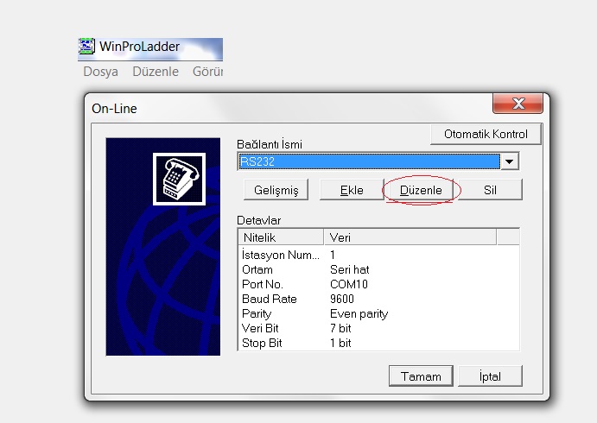This screenshot has height=423, width=597.
Task: Click the WinProLadder application icon
Action: click(x=86, y=47)
